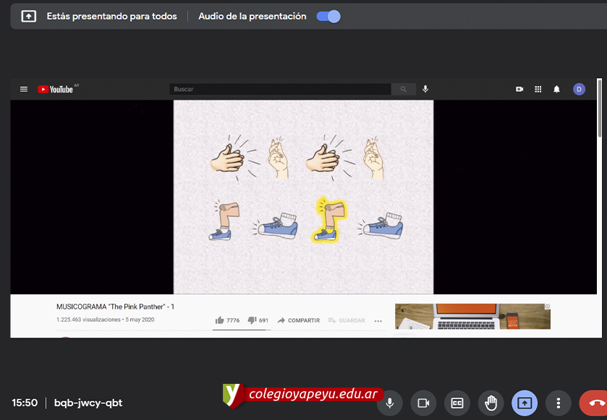Show YouTube notifications bell

click(x=556, y=89)
